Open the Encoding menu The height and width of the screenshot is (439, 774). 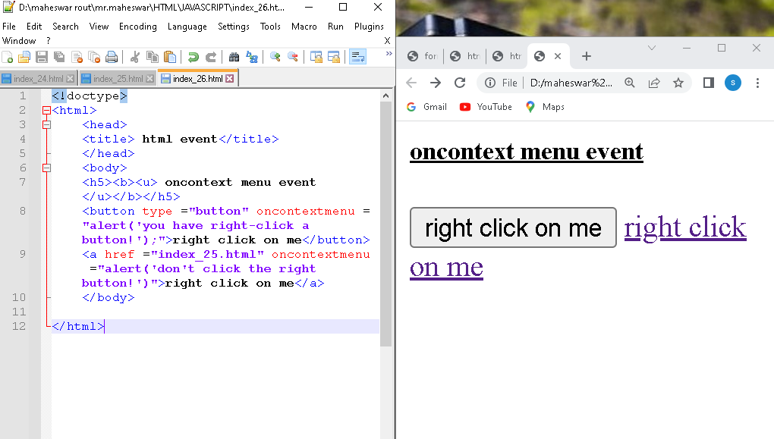click(x=137, y=27)
